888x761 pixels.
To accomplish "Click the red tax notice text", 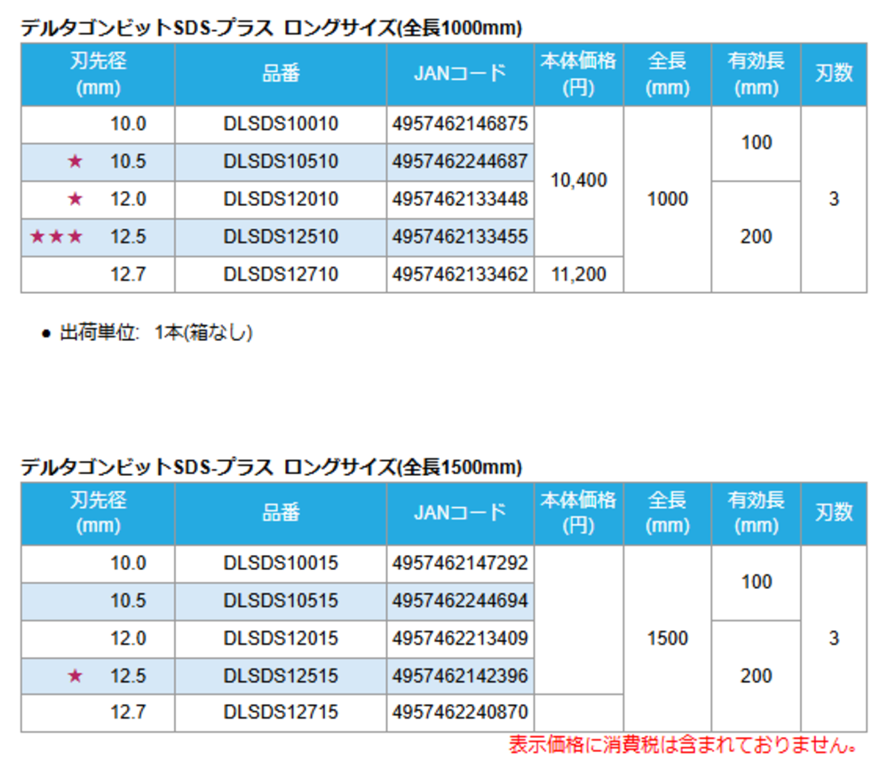I will (685, 744).
